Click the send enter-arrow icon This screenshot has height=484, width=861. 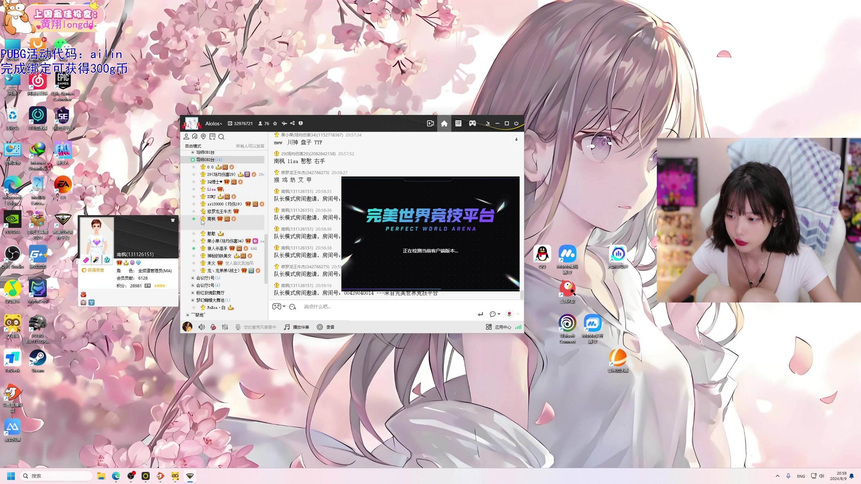480,314
